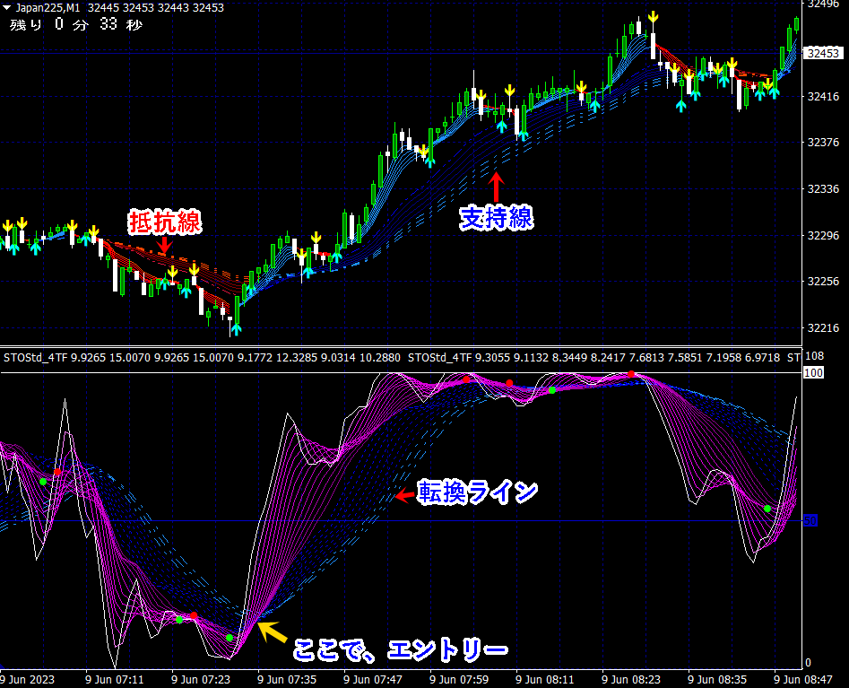Select the first STOStd_4TF label starting 9.9265
This screenshot has height=688, width=849.
[x=202, y=358]
